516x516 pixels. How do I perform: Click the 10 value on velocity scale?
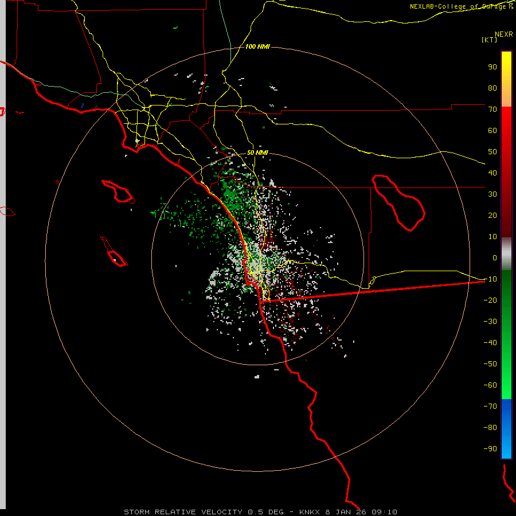tap(492, 237)
